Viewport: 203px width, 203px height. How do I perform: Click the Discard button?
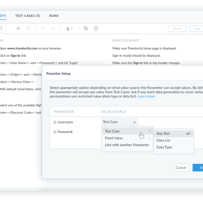(177, 29)
